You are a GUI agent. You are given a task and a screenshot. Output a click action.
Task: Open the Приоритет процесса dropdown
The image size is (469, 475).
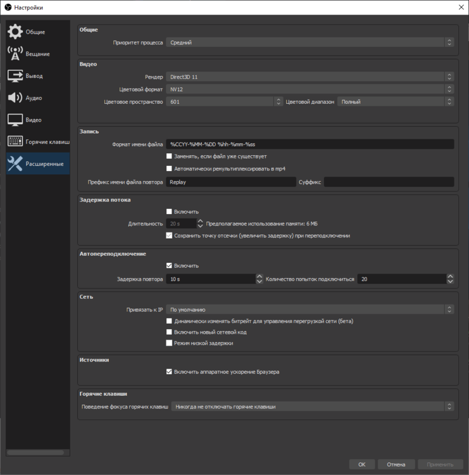point(310,42)
